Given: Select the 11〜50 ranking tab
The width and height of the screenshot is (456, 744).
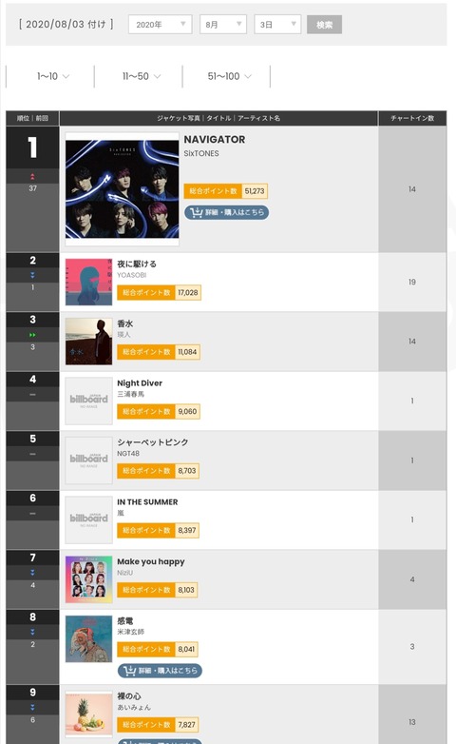Looking at the screenshot, I should (139, 76).
